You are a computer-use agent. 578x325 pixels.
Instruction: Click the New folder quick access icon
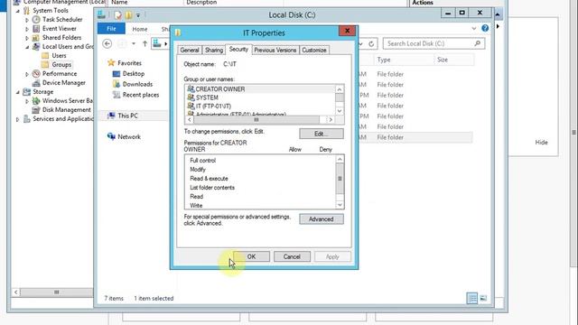click(x=128, y=15)
